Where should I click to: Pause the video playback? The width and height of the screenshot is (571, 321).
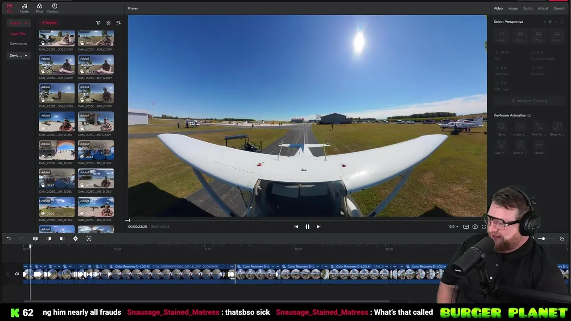pos(307,226)
